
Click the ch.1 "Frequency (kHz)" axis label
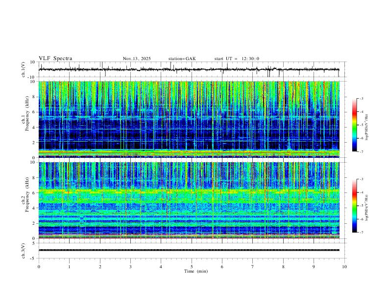27,113
